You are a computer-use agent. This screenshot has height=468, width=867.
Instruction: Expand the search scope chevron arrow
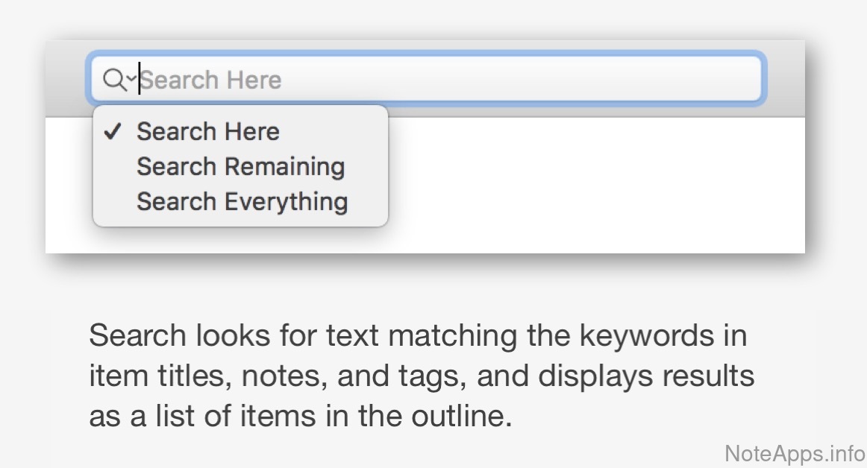[131, 78]
